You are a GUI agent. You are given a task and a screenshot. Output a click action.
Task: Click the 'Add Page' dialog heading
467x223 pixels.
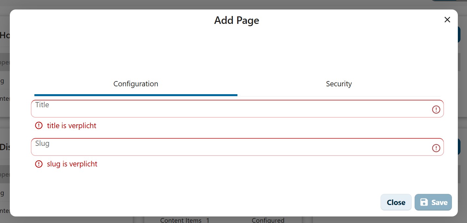click(x=236, y=20)
